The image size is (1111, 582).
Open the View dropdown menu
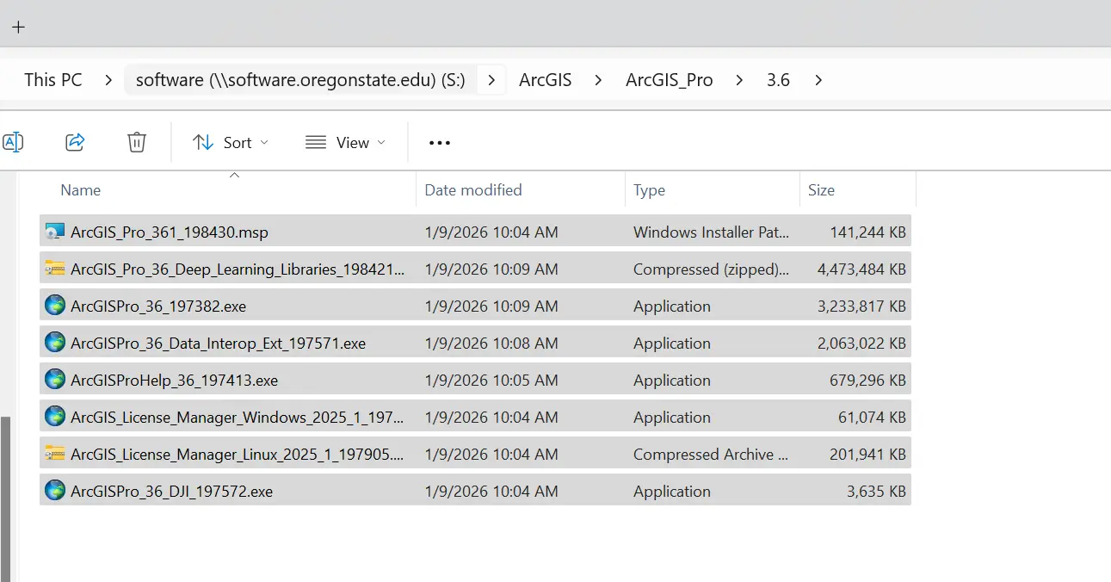click(345, 143)
